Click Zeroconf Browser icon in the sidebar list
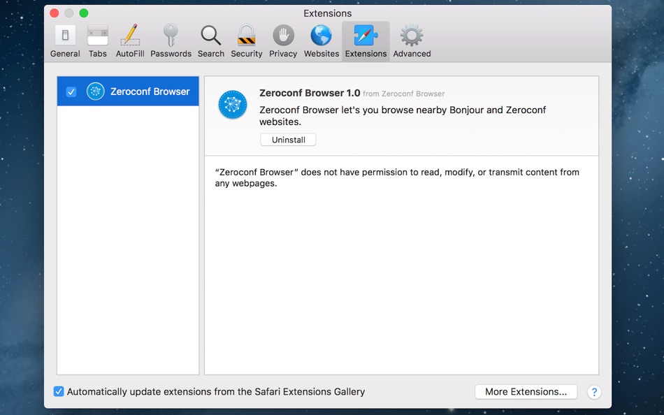Viewport: 664px width, 415px height. coord(95,91)
